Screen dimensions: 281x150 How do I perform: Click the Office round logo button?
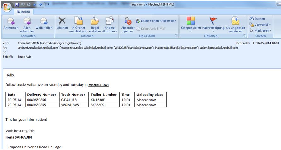coord(7,7)
